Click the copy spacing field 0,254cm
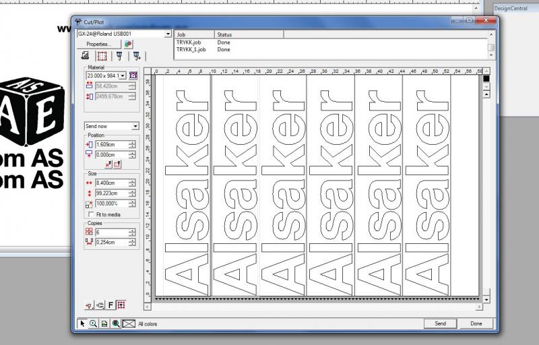Viewport: 539px width, 345px height. (112, 243)
